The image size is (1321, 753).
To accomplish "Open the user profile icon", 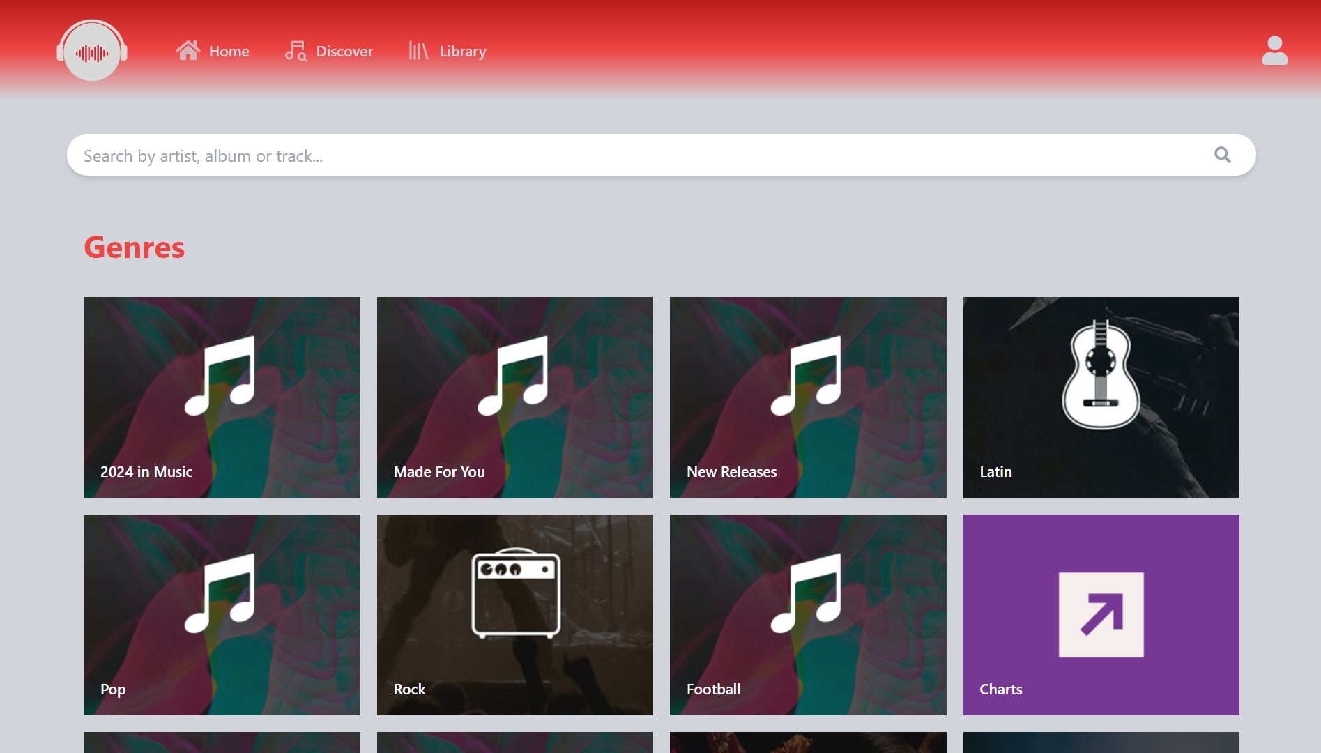I will pyautogui.click(x=1274, y=50).
